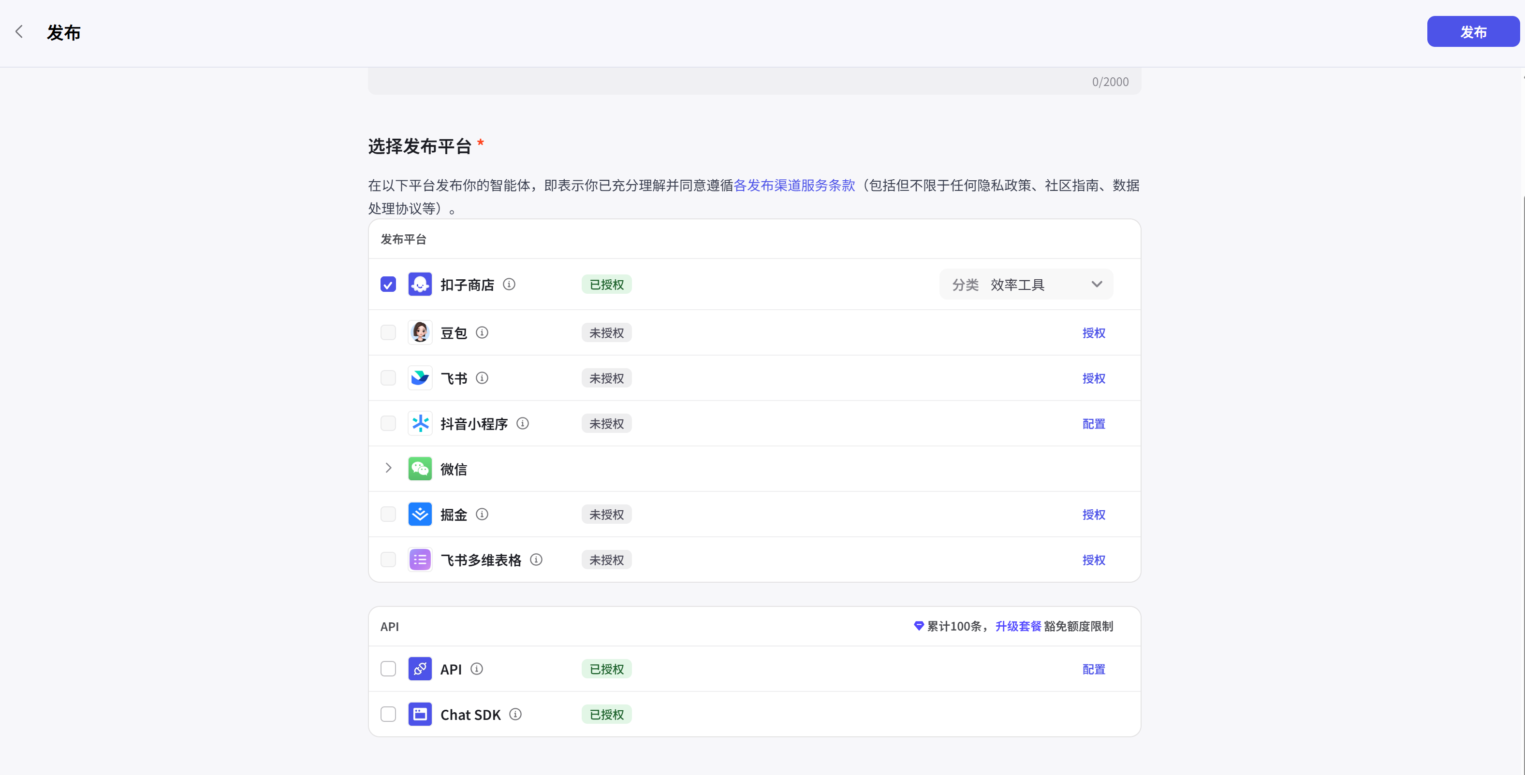Viewport: 1525px width, 775px height.
Task: Enable the API checkbox
Action: click(x=388, y=669)
